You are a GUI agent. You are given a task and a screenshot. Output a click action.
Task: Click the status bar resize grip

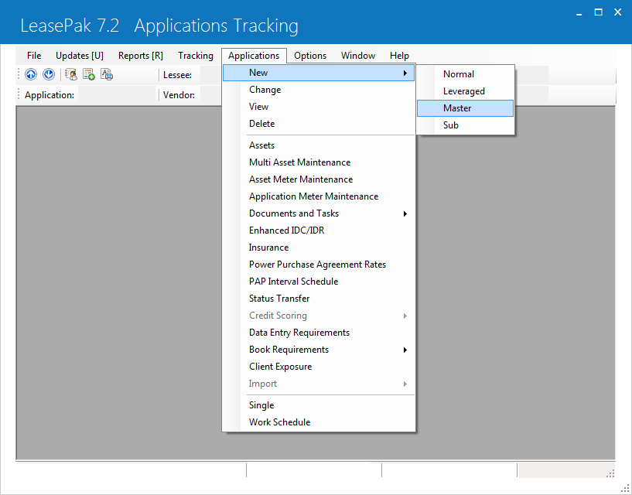pos(610,473)
